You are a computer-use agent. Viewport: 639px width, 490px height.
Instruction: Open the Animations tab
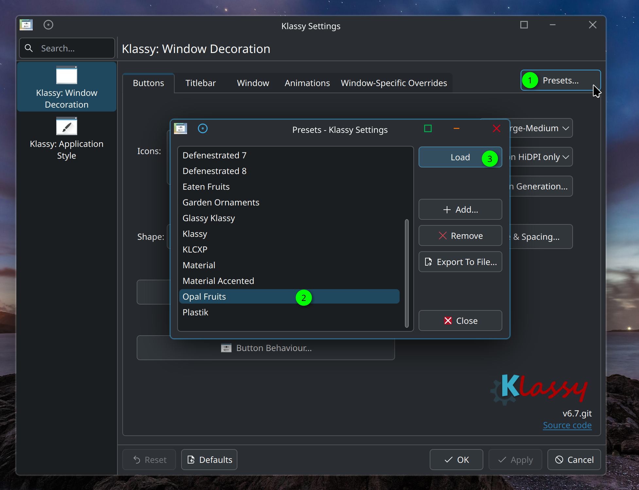pos(307,83)
